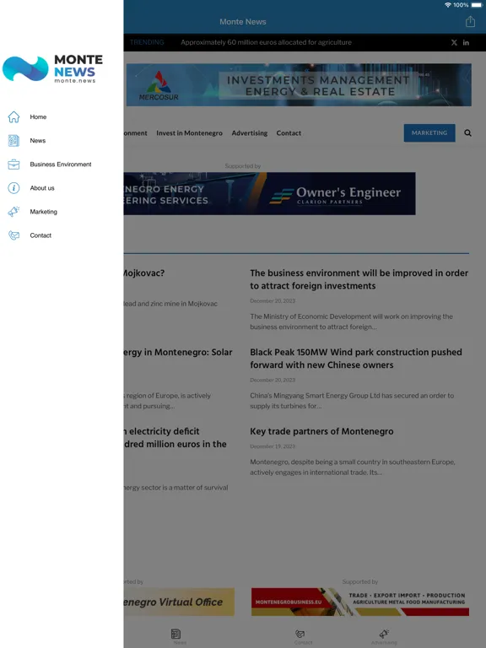Select Home menu label

pos(38,117)
